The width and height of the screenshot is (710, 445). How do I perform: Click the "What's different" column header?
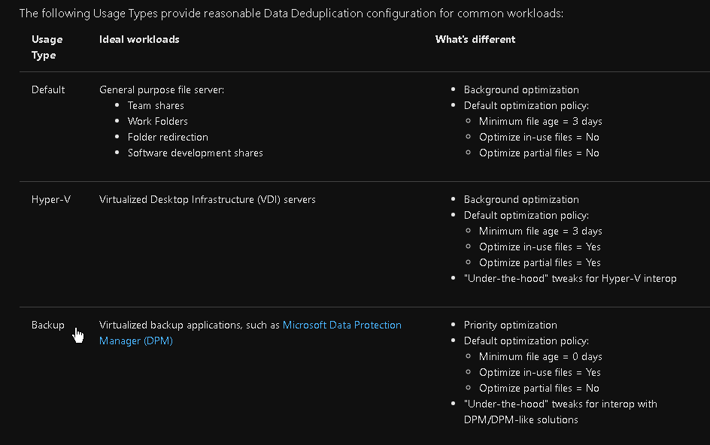pos(475,39)
